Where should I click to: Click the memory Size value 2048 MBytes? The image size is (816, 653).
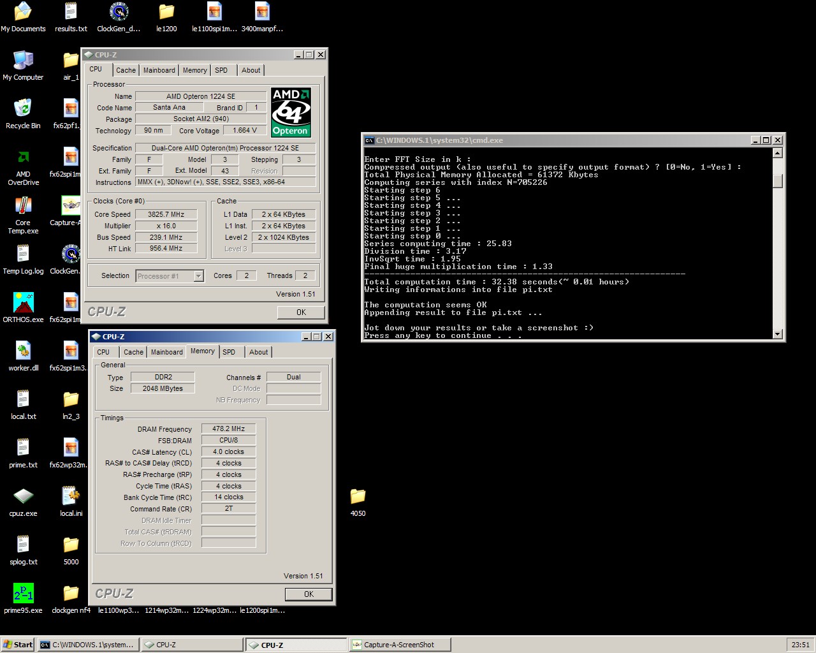click(x=163, y=389)
